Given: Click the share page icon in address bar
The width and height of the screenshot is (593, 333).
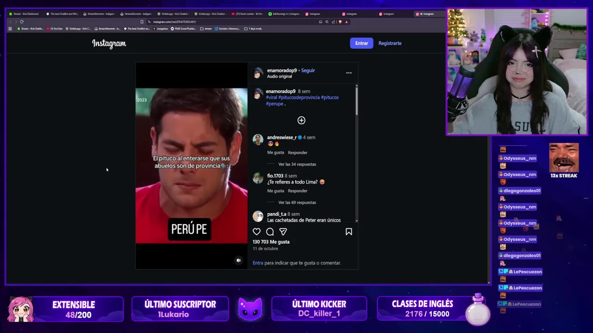Looking at the screenshot, I should click(x=334, y=22).
